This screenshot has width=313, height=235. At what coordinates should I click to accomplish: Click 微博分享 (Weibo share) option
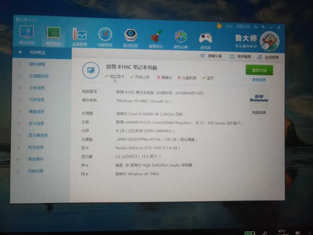point(211,56)
